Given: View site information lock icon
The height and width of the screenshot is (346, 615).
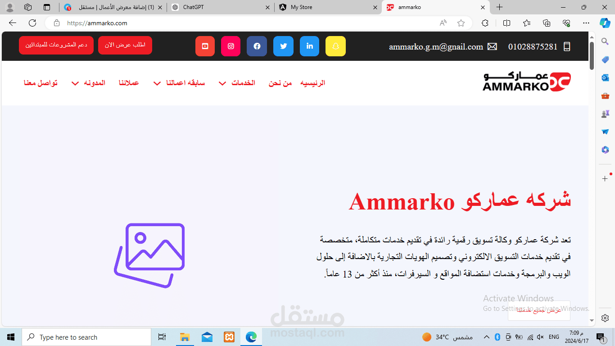Looking at the screenshot, I should tap(56, 23).
